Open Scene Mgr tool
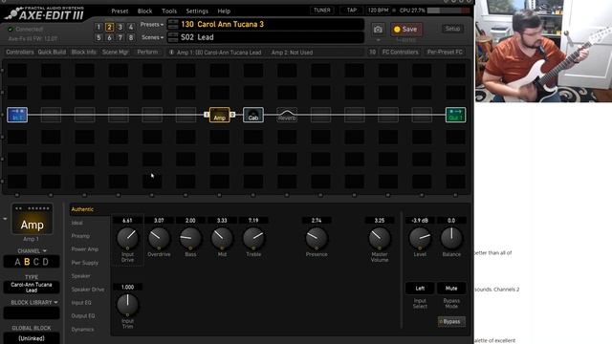The width and height of the screenshot is (612, 344). pos(115,52)
